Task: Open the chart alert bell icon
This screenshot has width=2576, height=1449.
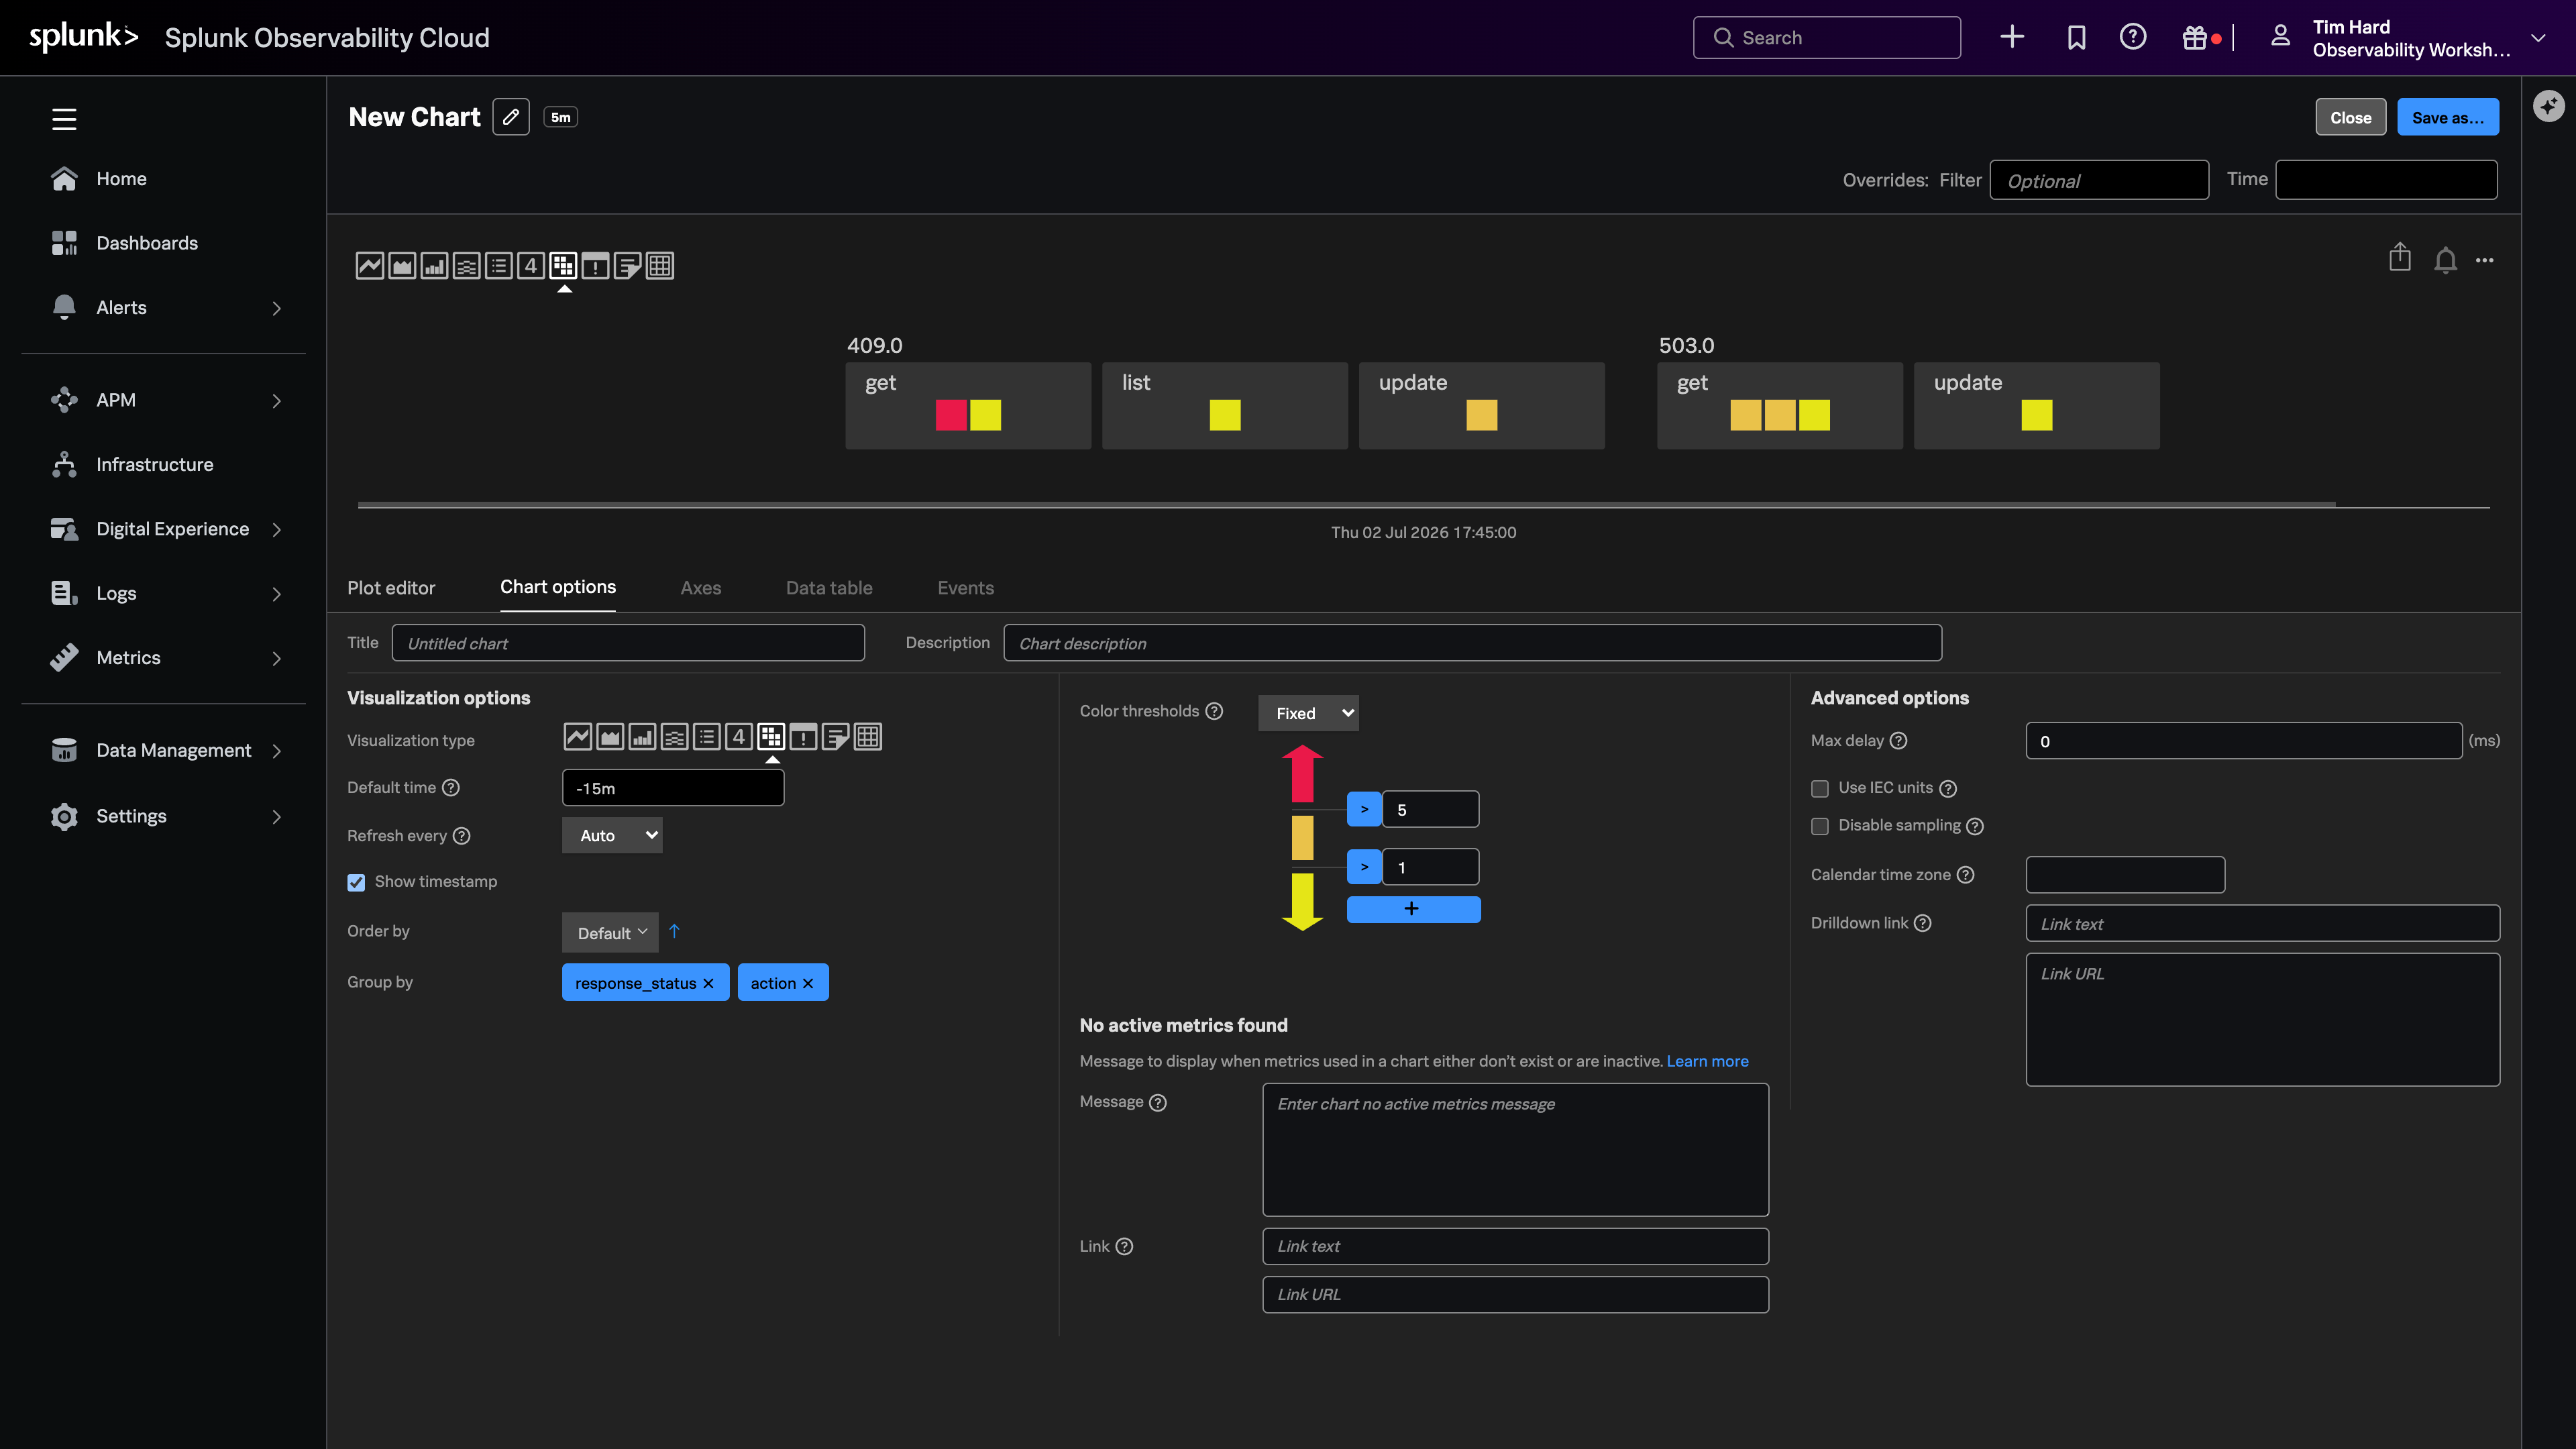Action: tap(2445, 260)
